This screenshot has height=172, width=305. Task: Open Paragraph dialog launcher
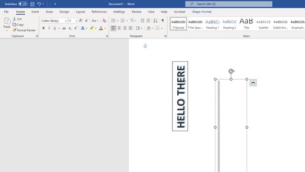(165, 36)
